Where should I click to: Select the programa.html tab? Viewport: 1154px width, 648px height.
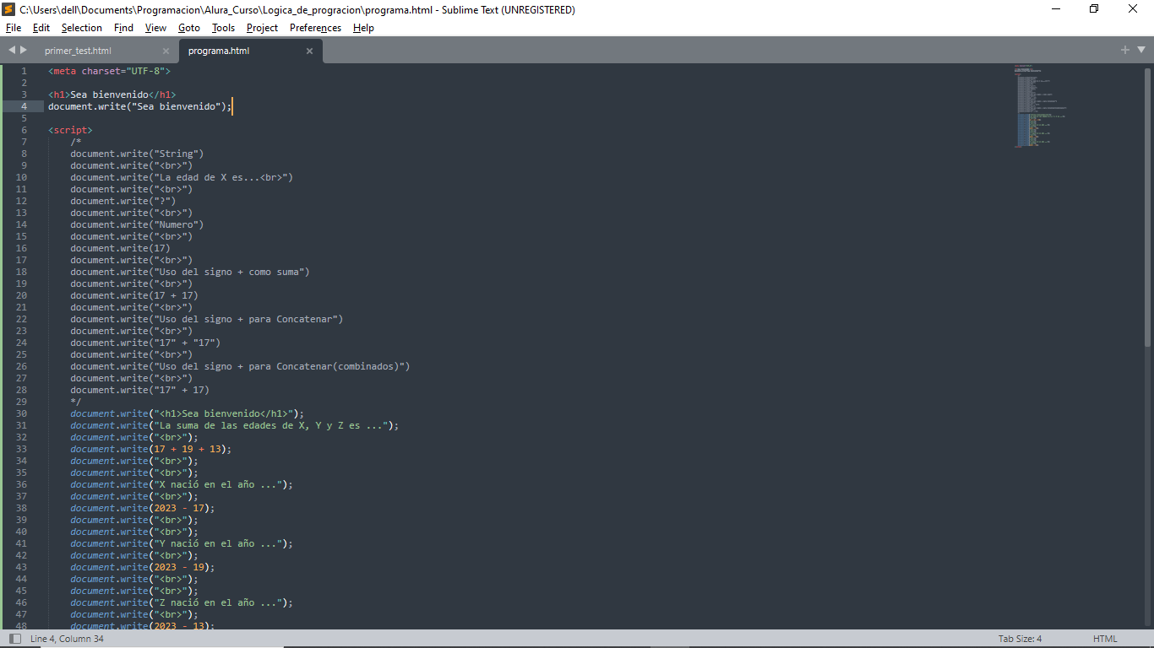[219, 51]
